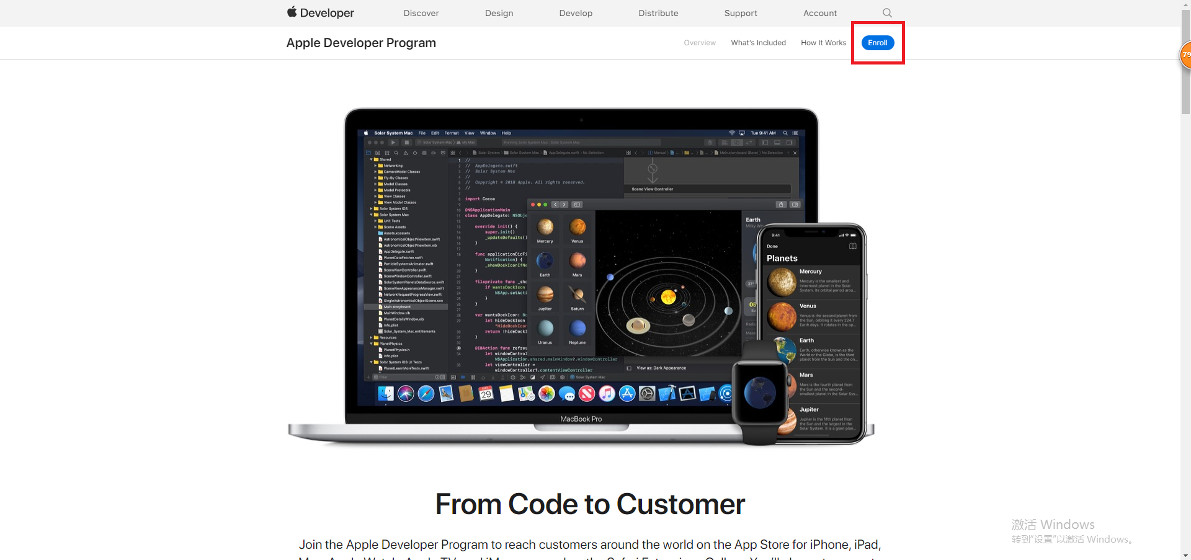Image resolution: width=1191 pixels, height=560 pixels.
Task: Select the Overview sub-navigation link
Action: (x=700, y=43)
